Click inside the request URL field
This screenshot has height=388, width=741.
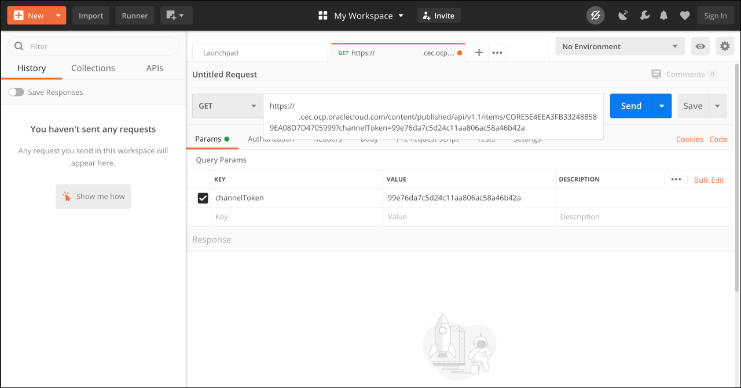coord(433,117)
